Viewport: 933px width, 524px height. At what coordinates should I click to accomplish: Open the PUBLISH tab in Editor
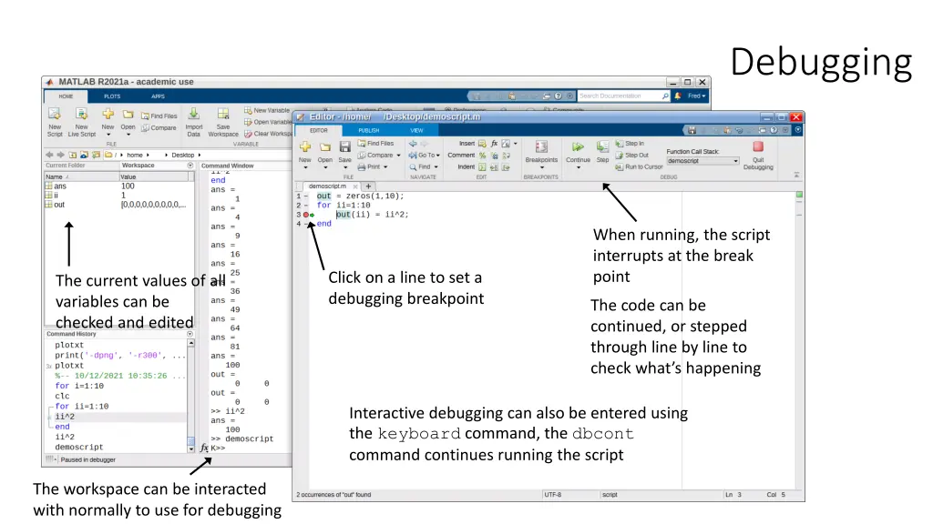click(369, 130)
